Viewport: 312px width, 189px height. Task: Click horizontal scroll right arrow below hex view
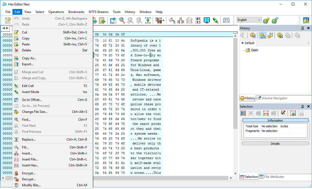[x=231, y=178]
